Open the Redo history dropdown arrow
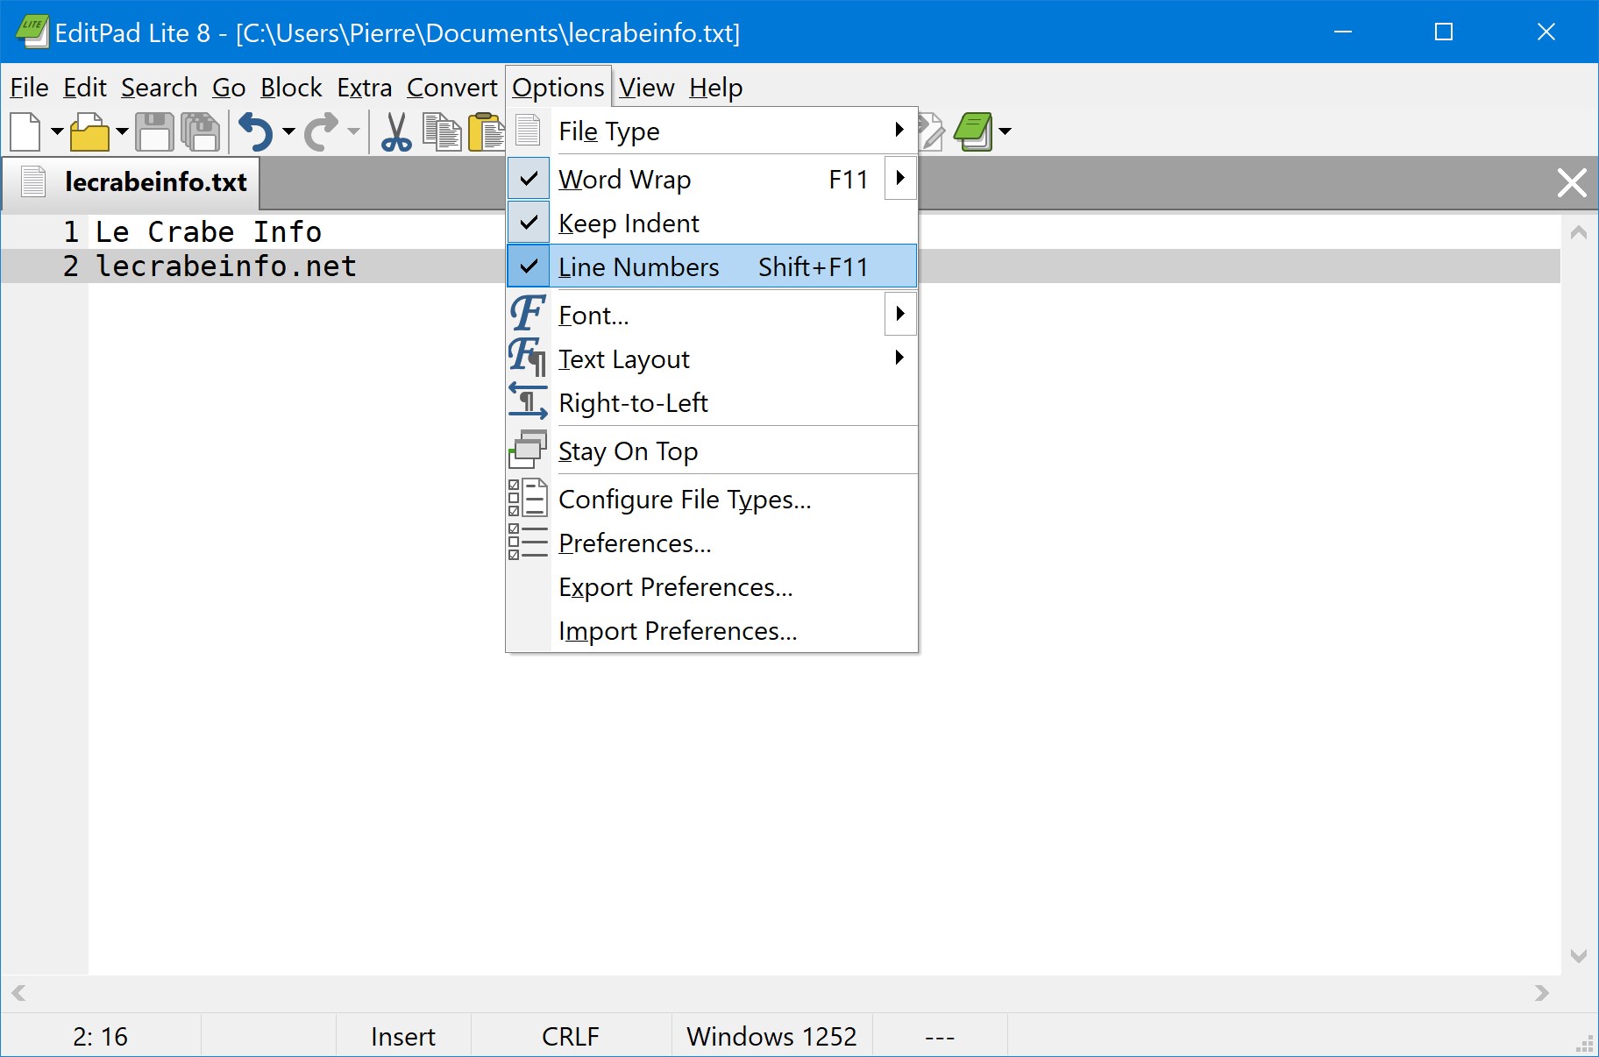The width and height of the screenshot is (1599, 1057). [x=353, y=132]
